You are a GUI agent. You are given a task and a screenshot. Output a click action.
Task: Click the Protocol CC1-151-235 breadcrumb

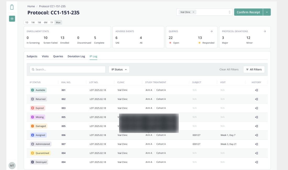pyautogui.click(x=52, y=6)
